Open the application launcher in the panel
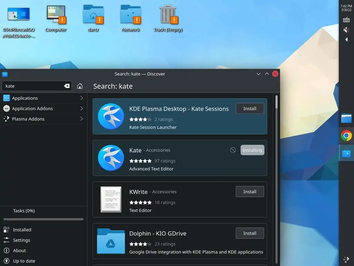The height and width of the screenshot is (266, 354). (x=346, y=260)
